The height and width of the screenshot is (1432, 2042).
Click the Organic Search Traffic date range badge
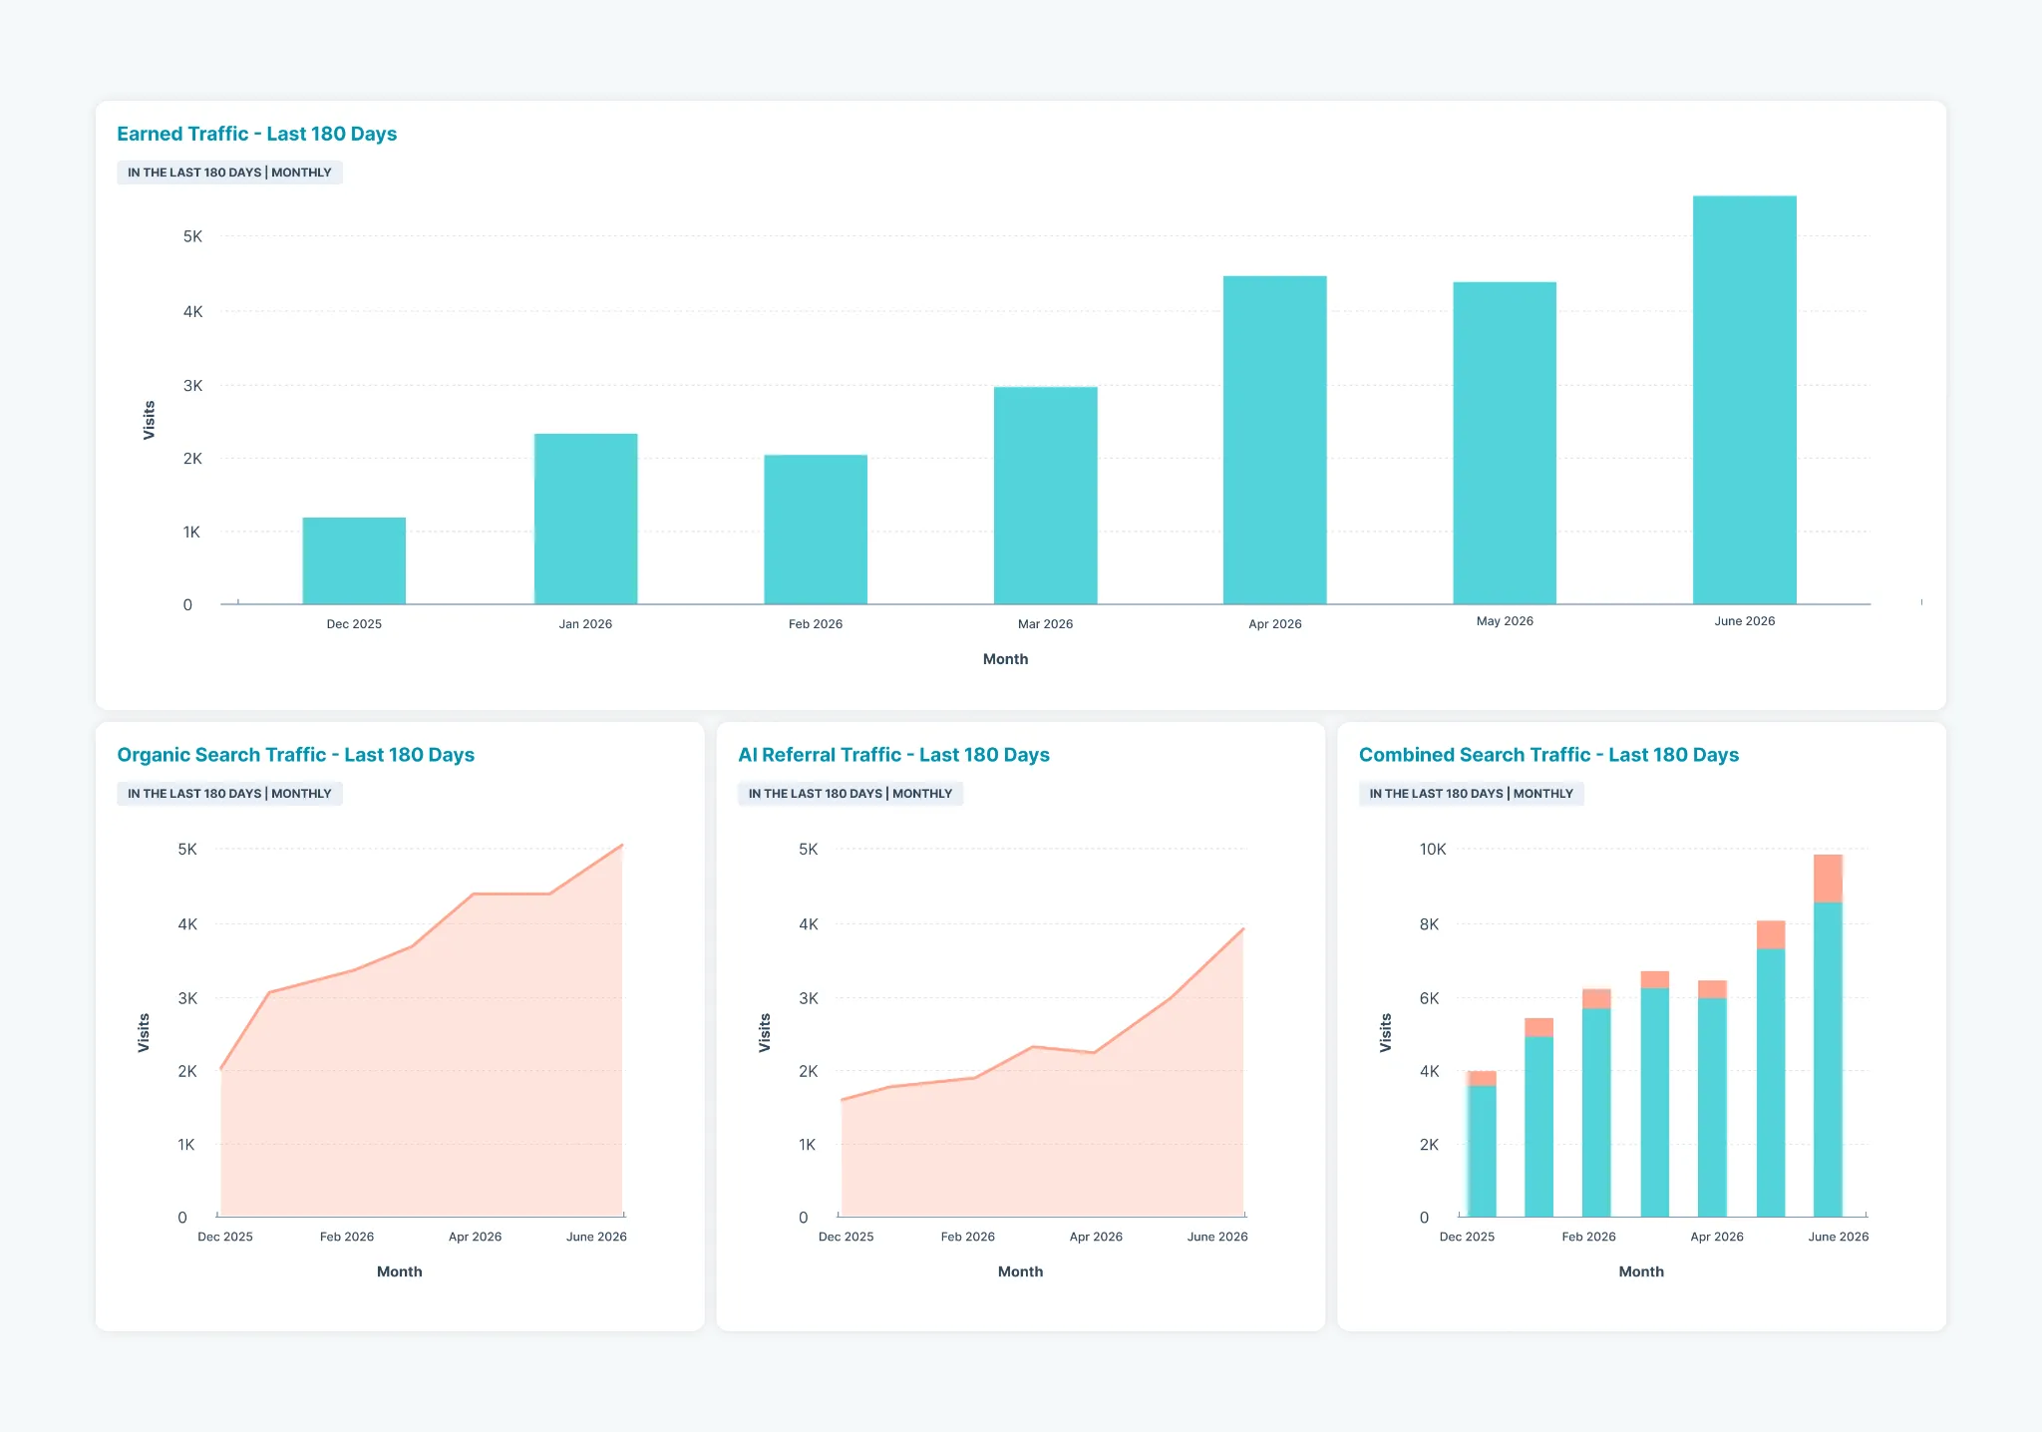pyautogui.click(x=229, y=794)
